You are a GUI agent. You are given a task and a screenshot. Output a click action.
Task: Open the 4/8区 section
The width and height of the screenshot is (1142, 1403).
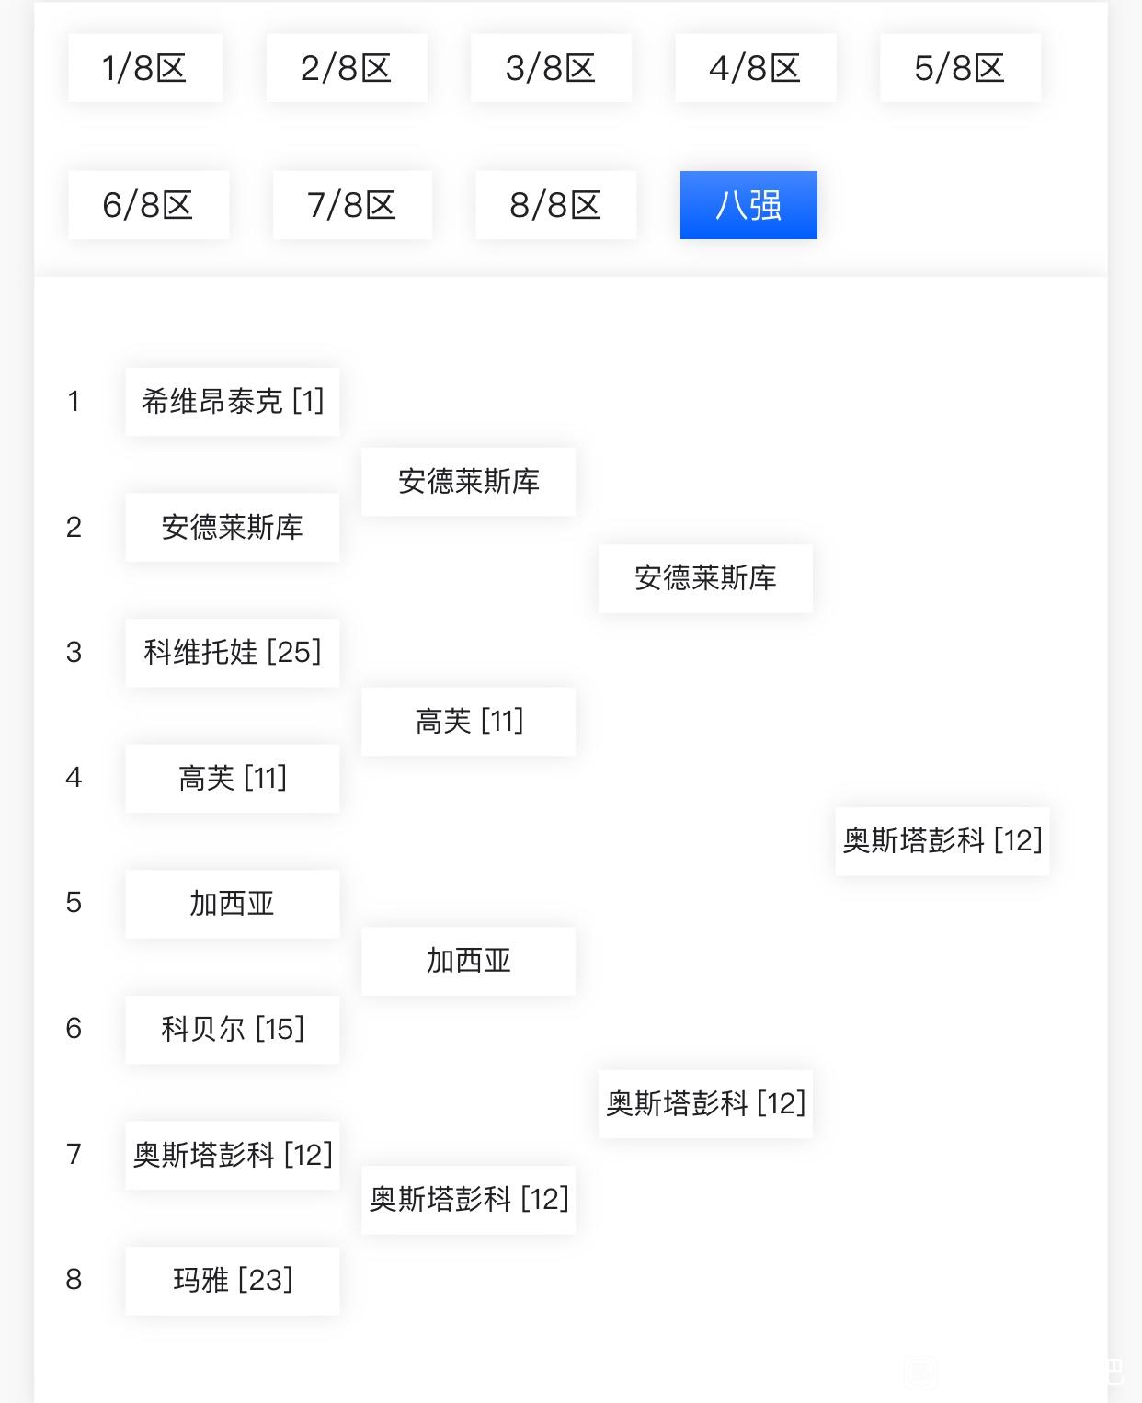[x=756, y=68]
